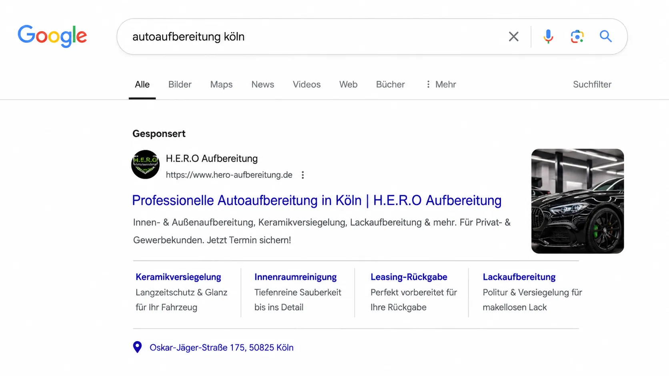669x376 pixels.
Task: Clear the search query with X icon
Action: [x=514, y=36]
